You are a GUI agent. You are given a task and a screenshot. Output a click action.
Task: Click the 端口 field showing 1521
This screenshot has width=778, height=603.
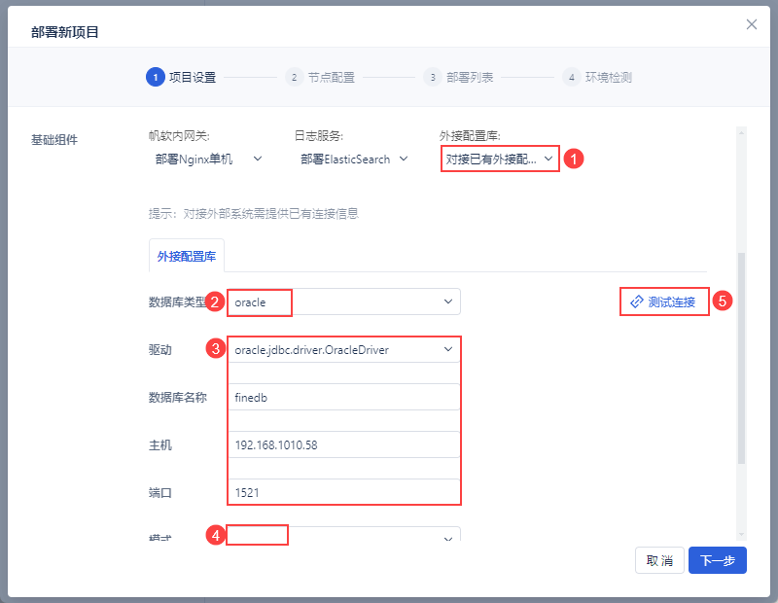(343, 492)
